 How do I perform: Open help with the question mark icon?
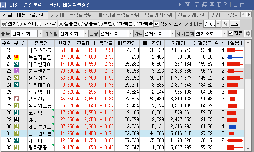point(225,5)
